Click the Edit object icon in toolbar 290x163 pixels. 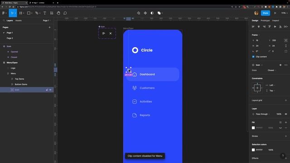tap(139, 13)
